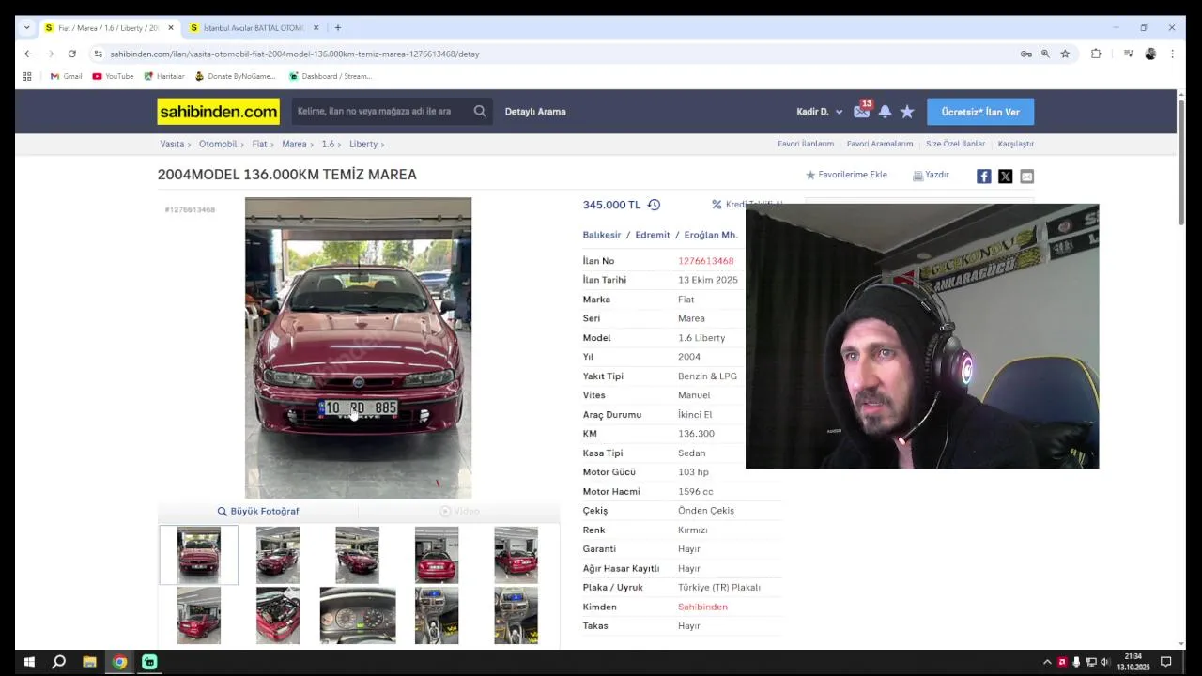Viewport: 1202px width, 676px height.
Task: Go to Vasıta breadcrumb
Action: [x=172, y=145]
